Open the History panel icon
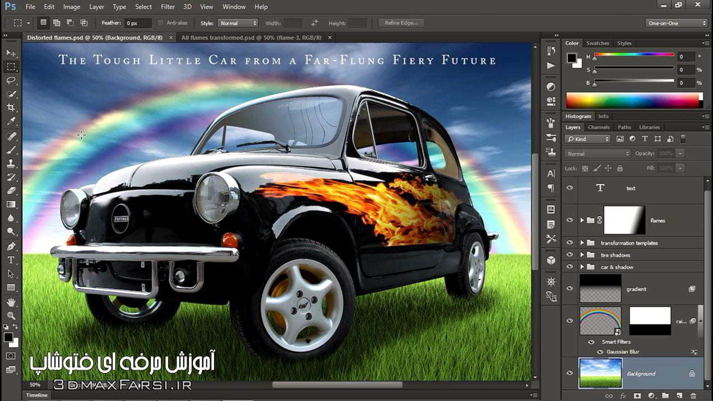 tap(551, 50)
